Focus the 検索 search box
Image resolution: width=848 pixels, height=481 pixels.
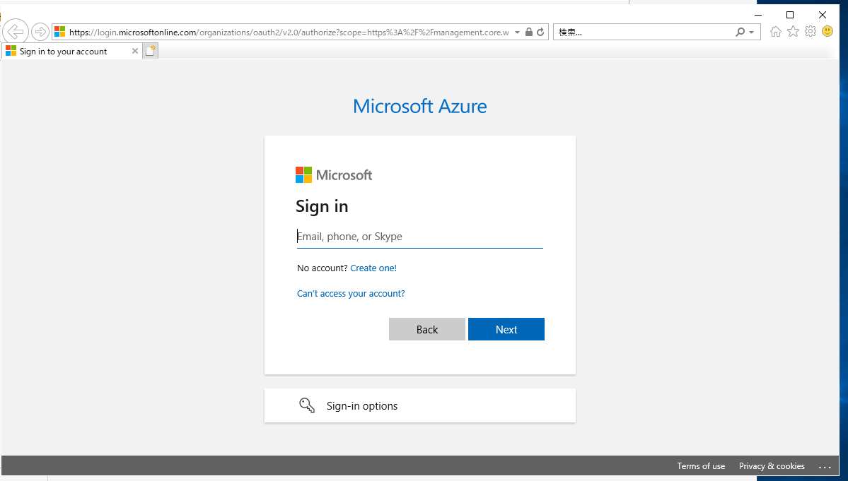(644, 32)
